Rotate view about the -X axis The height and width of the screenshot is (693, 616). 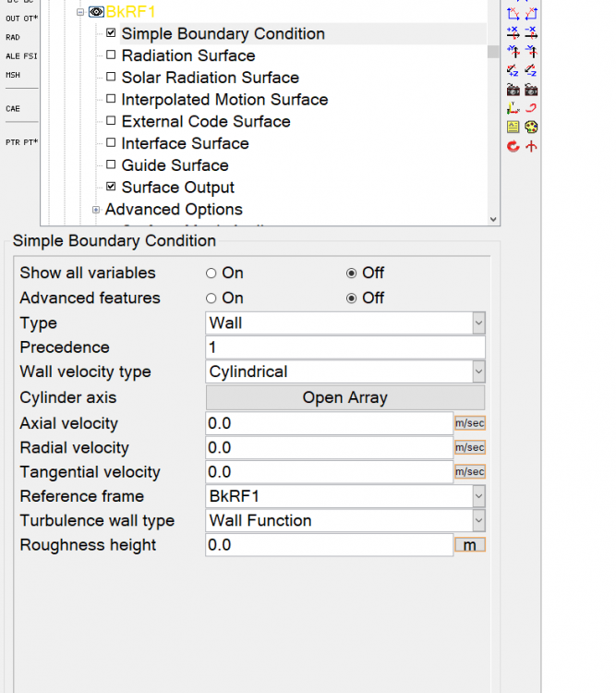pyautogui.click(x=531, y=32)
